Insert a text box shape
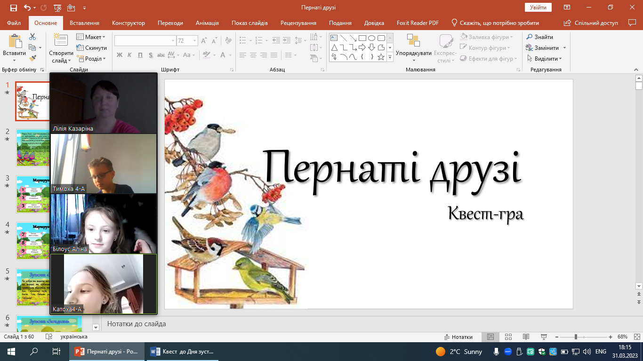The width and height of the screenshot is (643, 361). tap(334, 38)
